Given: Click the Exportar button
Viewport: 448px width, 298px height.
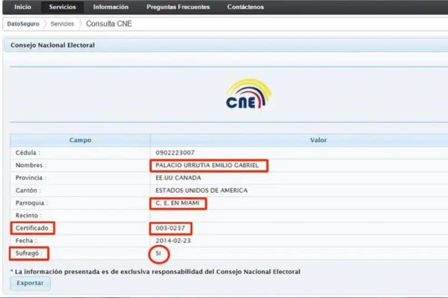Looking at the screenshot, I should tap(30, 283).
